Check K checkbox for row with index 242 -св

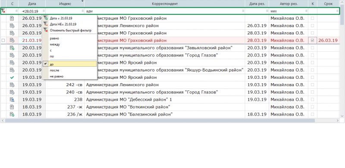point(312,85)
